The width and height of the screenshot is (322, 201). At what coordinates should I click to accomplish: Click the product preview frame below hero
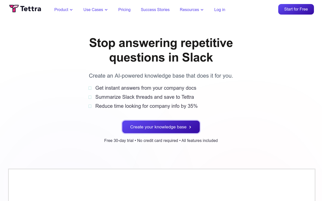(x=162, y=185)
